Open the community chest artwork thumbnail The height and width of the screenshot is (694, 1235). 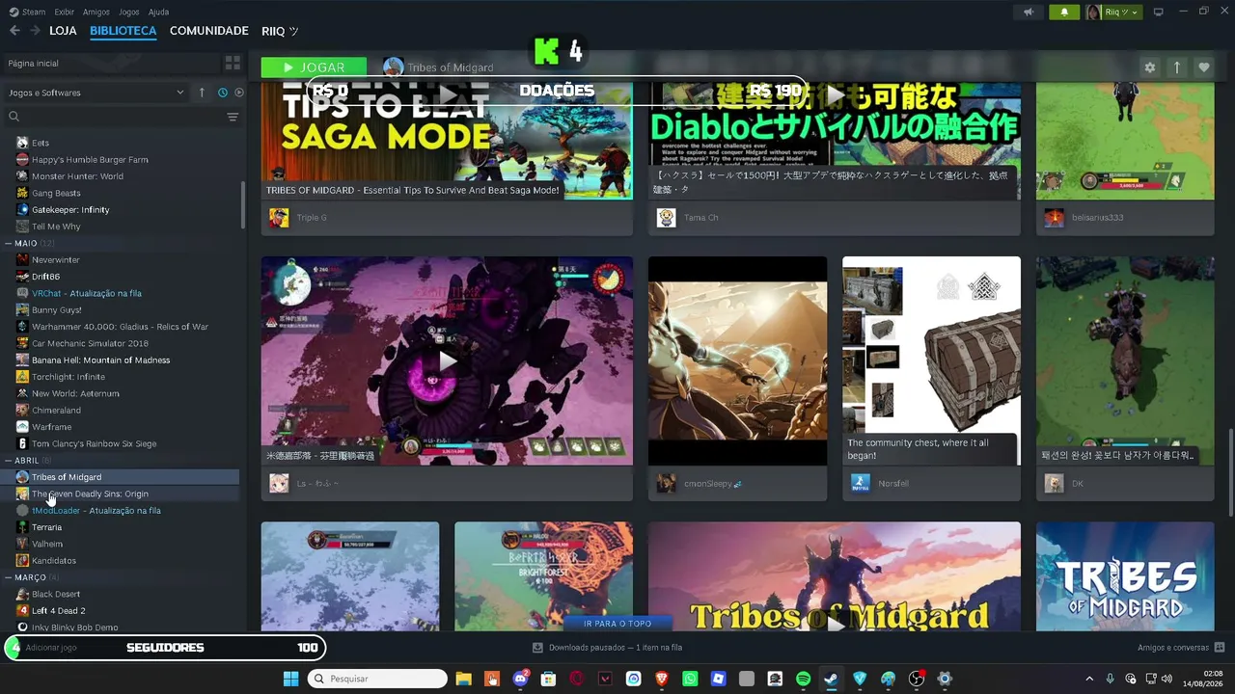click(931, 360)
